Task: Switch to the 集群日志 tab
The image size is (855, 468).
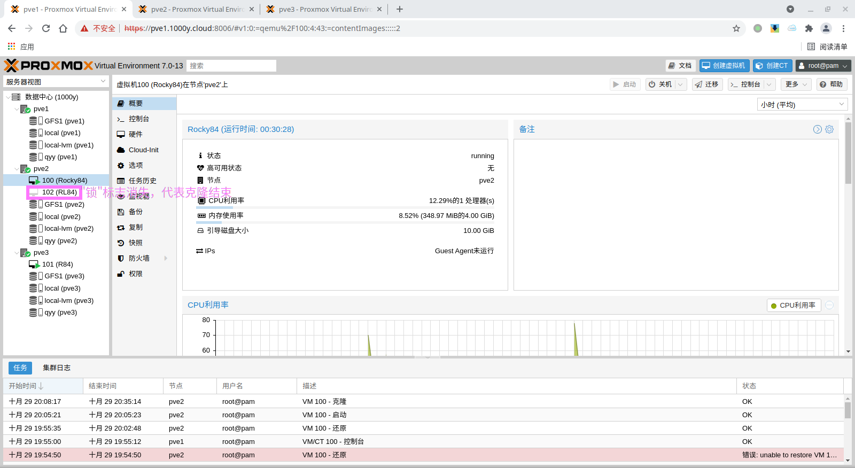Action: click(57, 368)
